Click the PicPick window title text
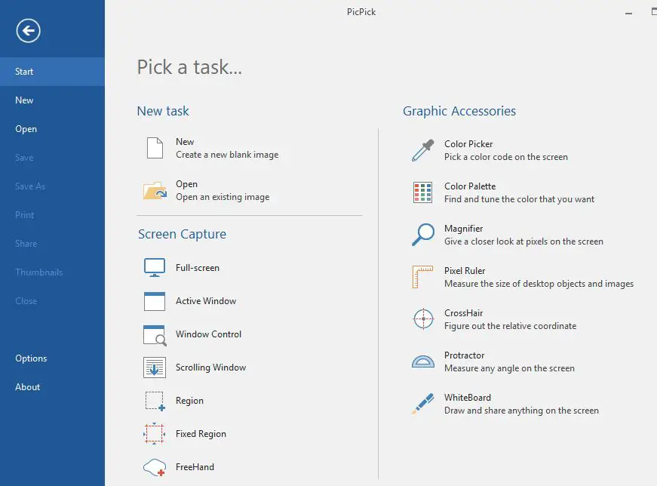The height and width of the screenshot is (486, 657). 361,12
